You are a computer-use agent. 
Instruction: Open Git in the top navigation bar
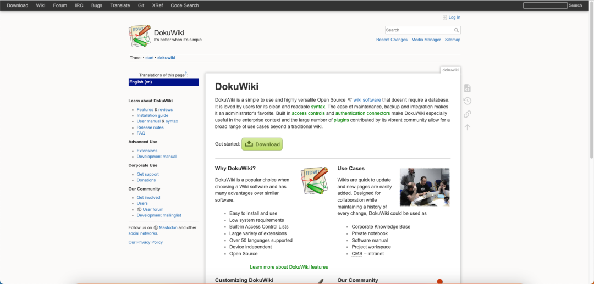(x=141, y=5)
